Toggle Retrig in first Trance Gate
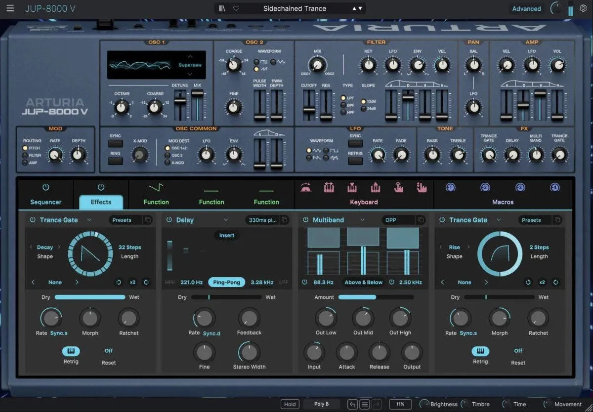Screen dimensions: 593x412 (x=71, y=351)
